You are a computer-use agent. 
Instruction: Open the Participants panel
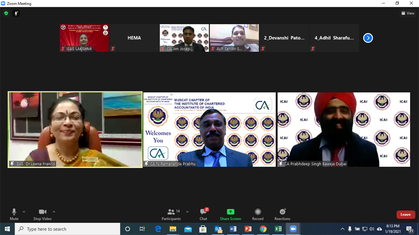tap(171, 214)
